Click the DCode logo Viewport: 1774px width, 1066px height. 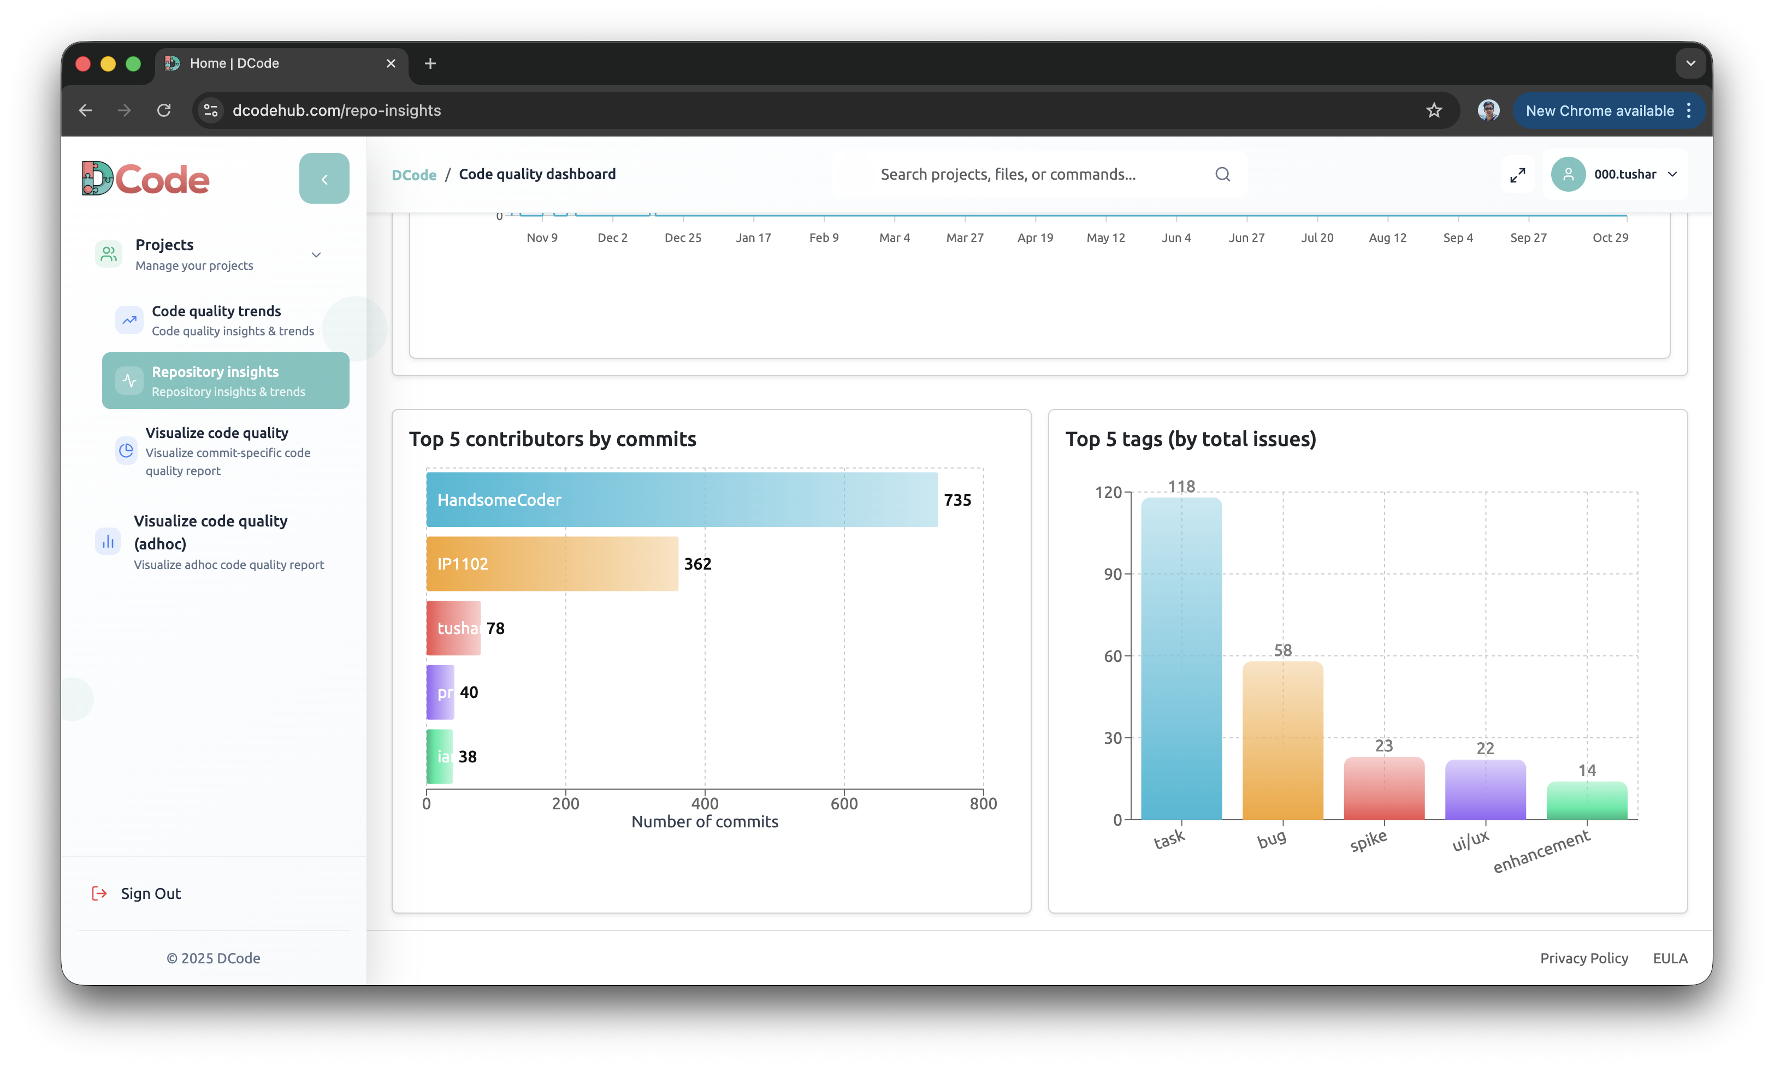pos(146,179)
